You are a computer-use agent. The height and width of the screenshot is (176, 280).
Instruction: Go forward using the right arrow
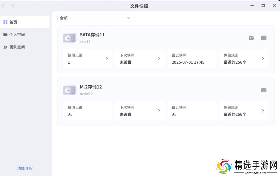[13, 6]
